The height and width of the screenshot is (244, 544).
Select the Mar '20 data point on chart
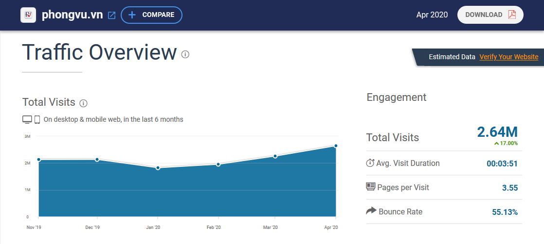pyautogui.click(x=275, y=156)
